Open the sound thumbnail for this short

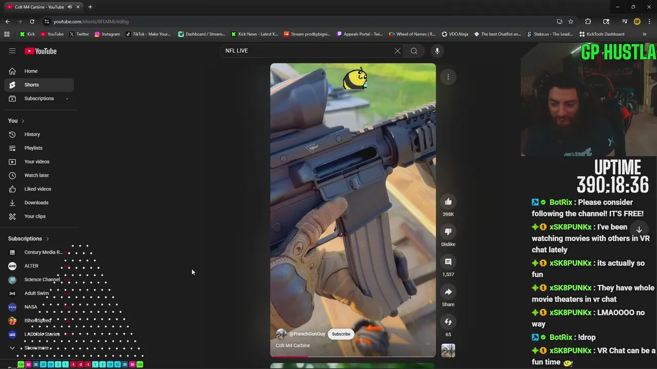pyautogui.click(x=448, y=351)
